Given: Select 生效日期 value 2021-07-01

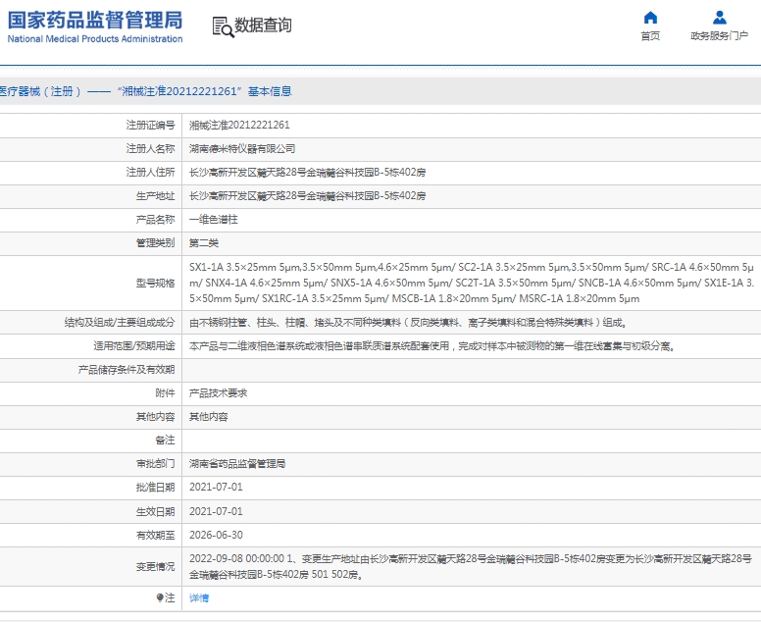Looking at the screenshot, I should click(x=216, y=511).
